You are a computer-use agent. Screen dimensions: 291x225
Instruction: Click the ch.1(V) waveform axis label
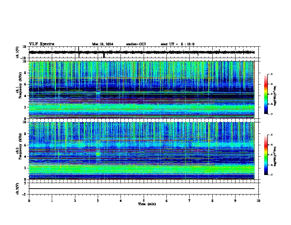point(18,52)
